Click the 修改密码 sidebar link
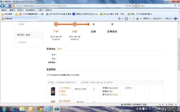Screen dimensions: 180x112 tap(22, 42)
